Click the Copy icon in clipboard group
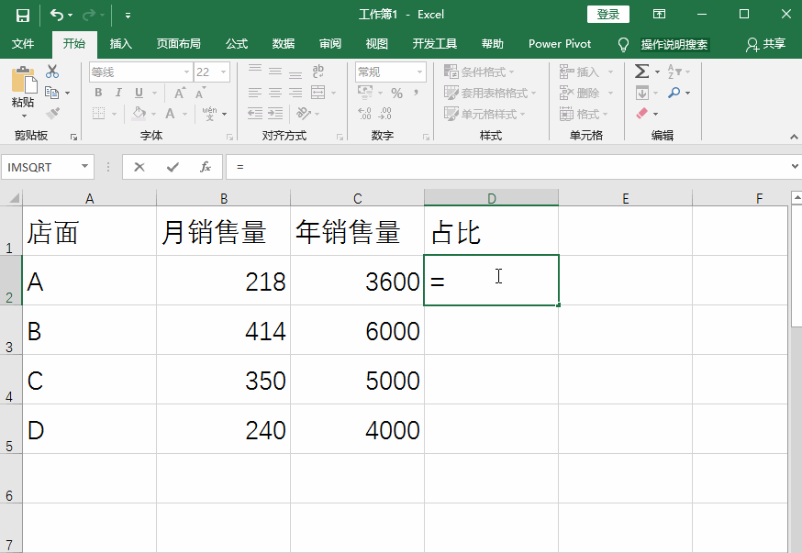 (x=51, y=93)
